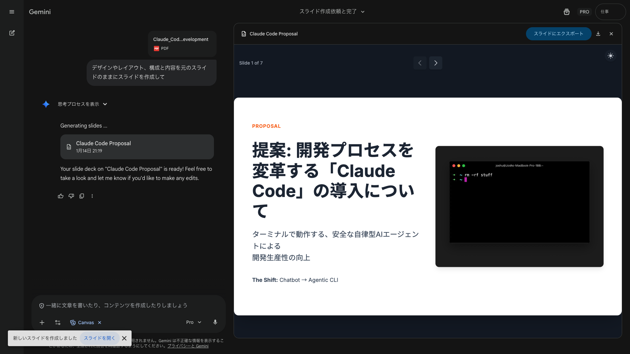Open the three-dot options menu
Screen dimensions: 630x354
92,196
